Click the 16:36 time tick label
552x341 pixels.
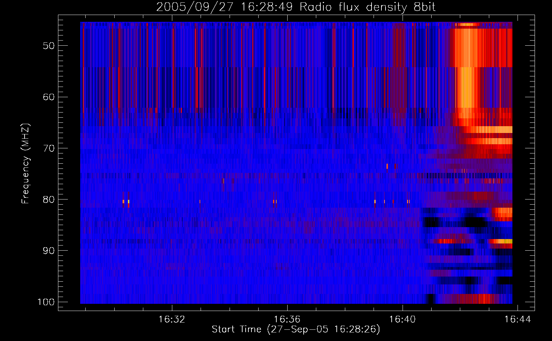(x=287, y=320)
